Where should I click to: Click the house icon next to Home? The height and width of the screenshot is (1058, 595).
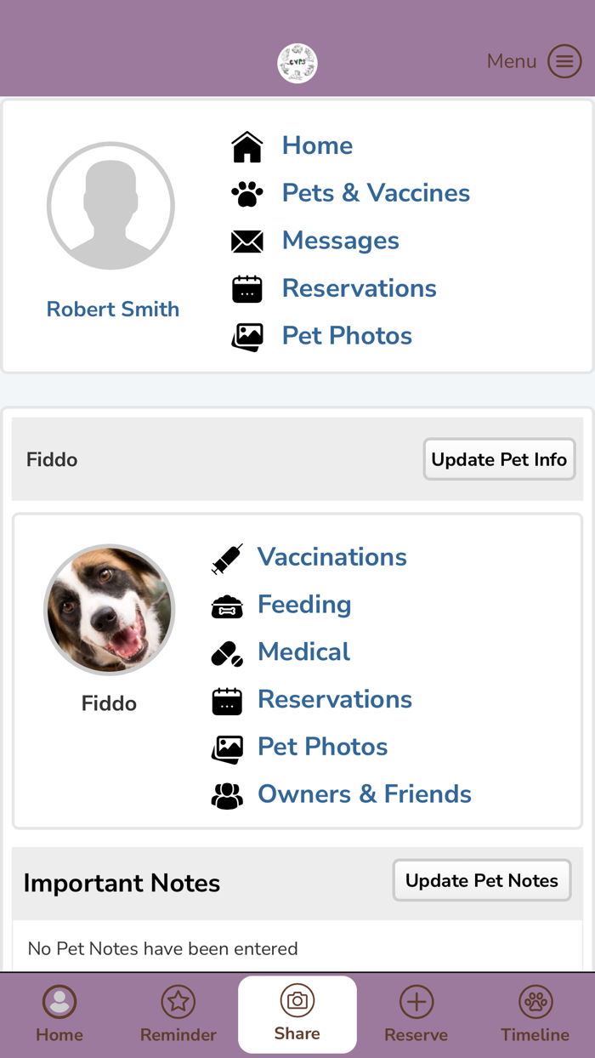coord(246,145)
